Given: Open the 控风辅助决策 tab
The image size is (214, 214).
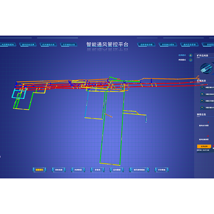Looking at the screenshot, I should click(x=49, y=45).
